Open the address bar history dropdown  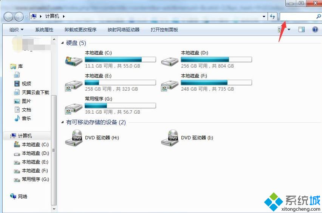point(264,16)
